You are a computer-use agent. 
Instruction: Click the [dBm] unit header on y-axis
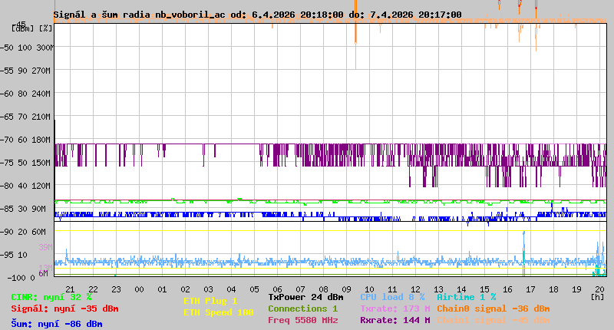pyautogui.click(x=22, y=28)
